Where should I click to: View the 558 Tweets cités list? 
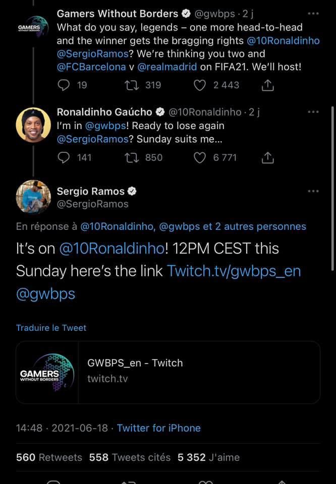[130, 457]
